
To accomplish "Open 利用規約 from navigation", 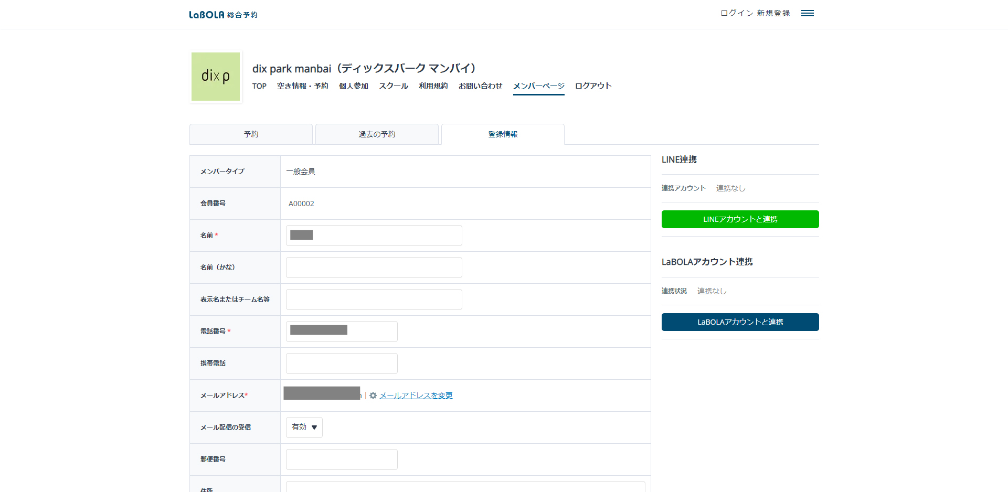I will 433,86.
